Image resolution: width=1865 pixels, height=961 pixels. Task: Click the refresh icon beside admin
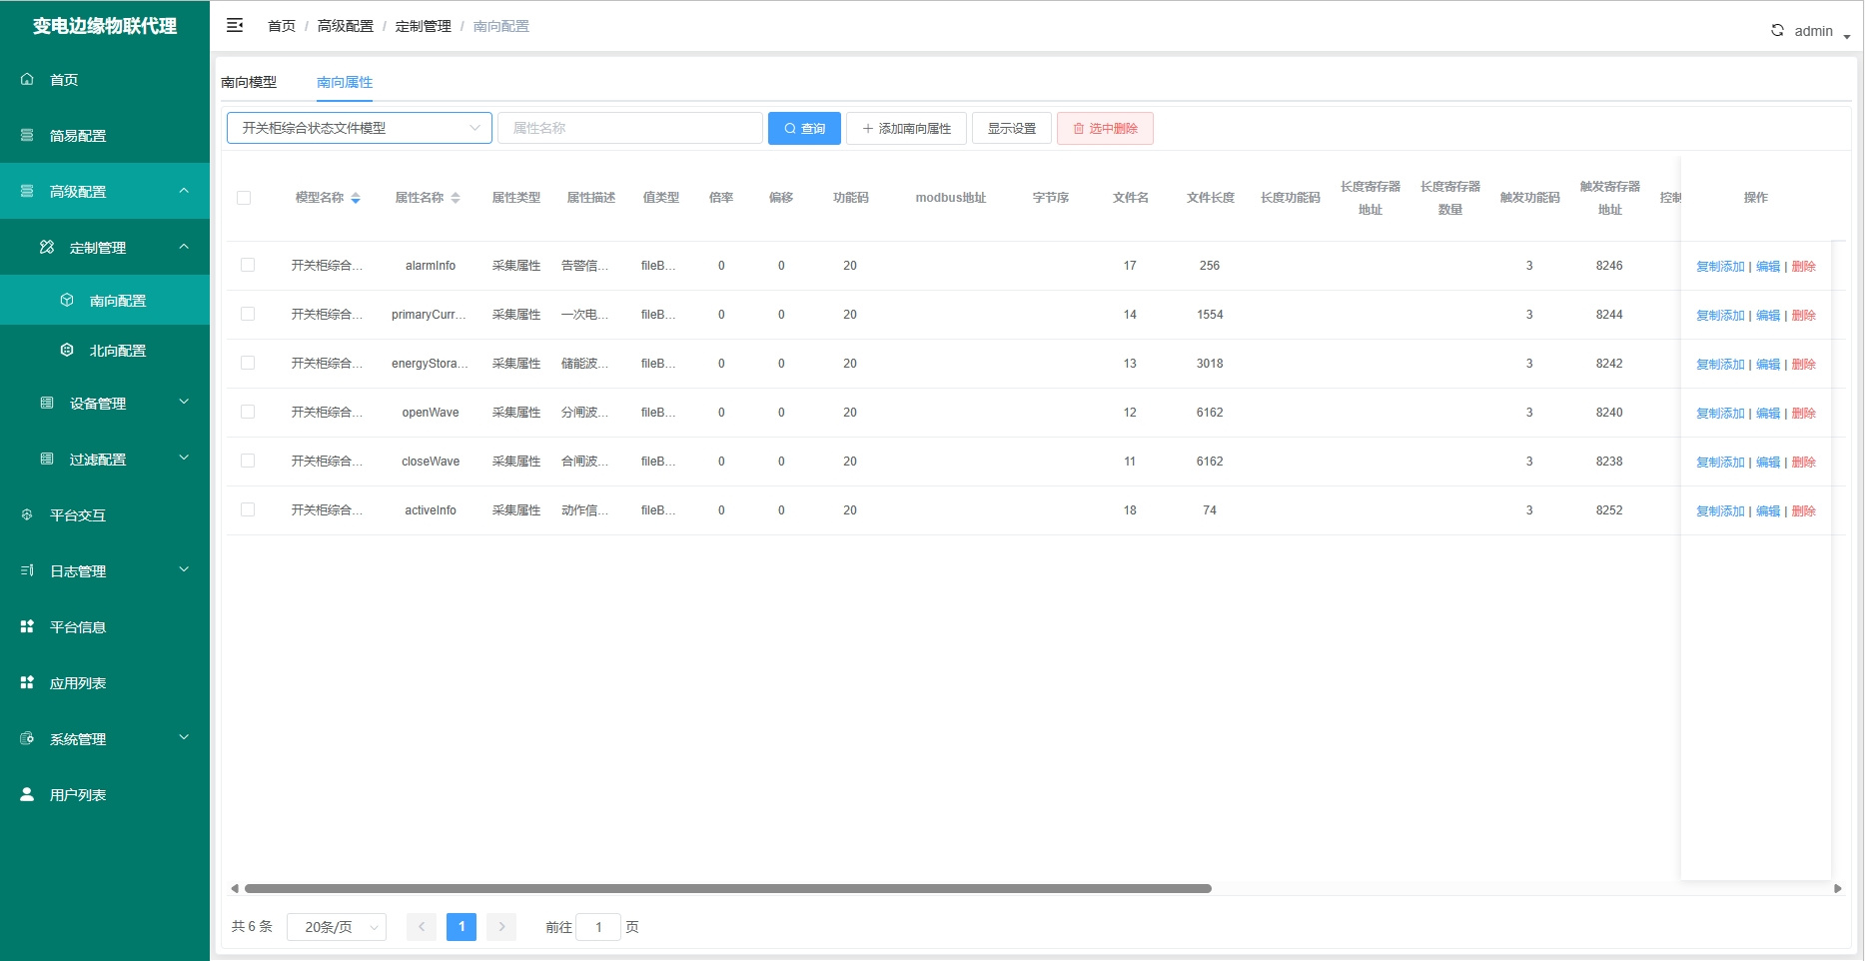point(1777,31)
